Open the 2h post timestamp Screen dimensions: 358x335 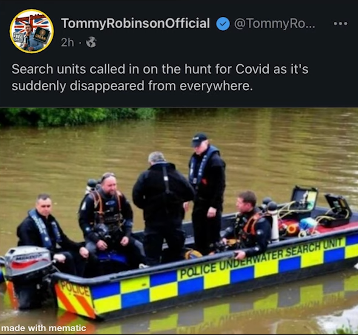(67, 42)
